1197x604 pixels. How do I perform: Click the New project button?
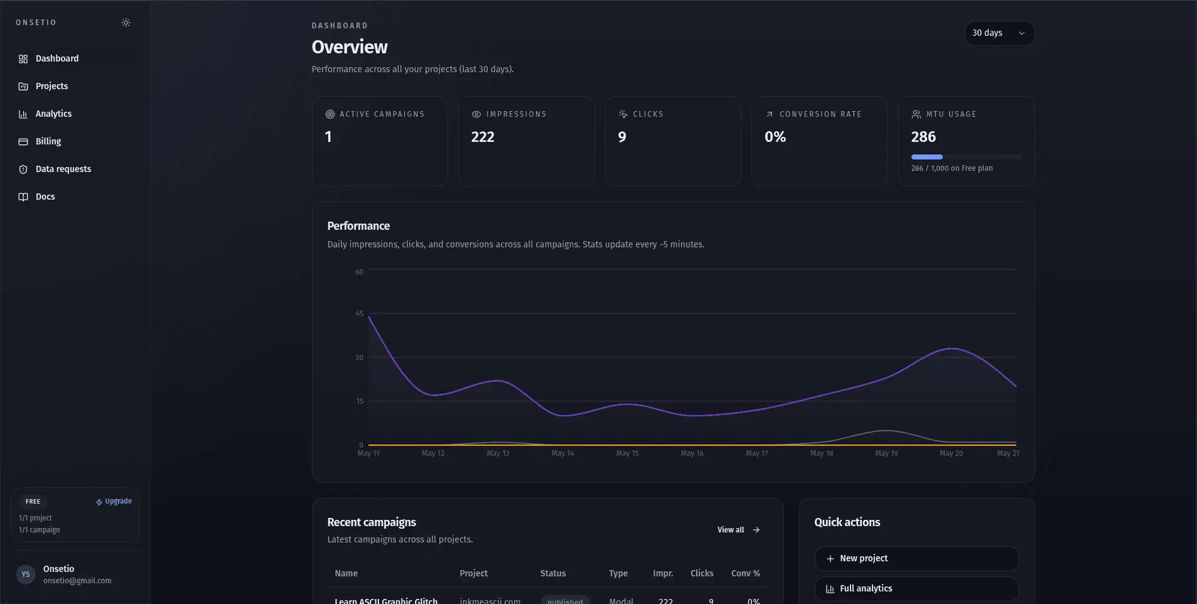pos(916,559)
